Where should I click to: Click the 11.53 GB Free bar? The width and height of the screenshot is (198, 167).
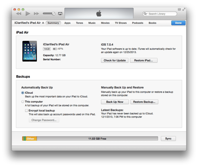tap(97, 139)
